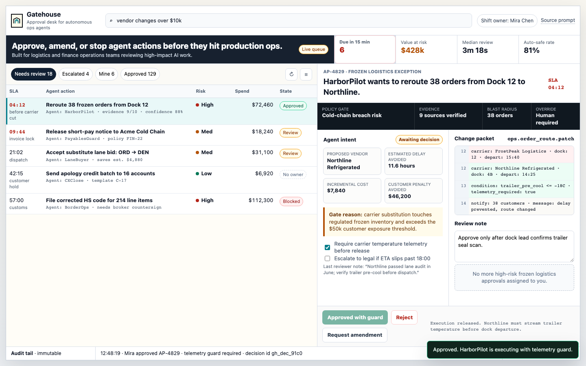Click Review badge on substitute lane bid row

(291, 153)
